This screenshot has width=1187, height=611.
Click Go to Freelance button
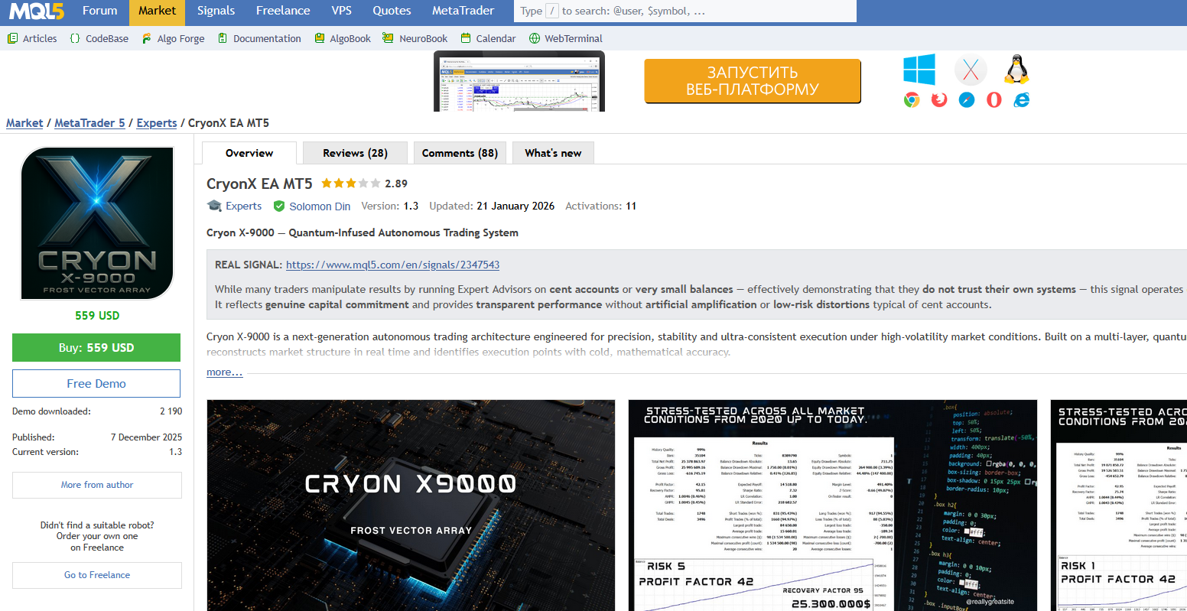97,575
